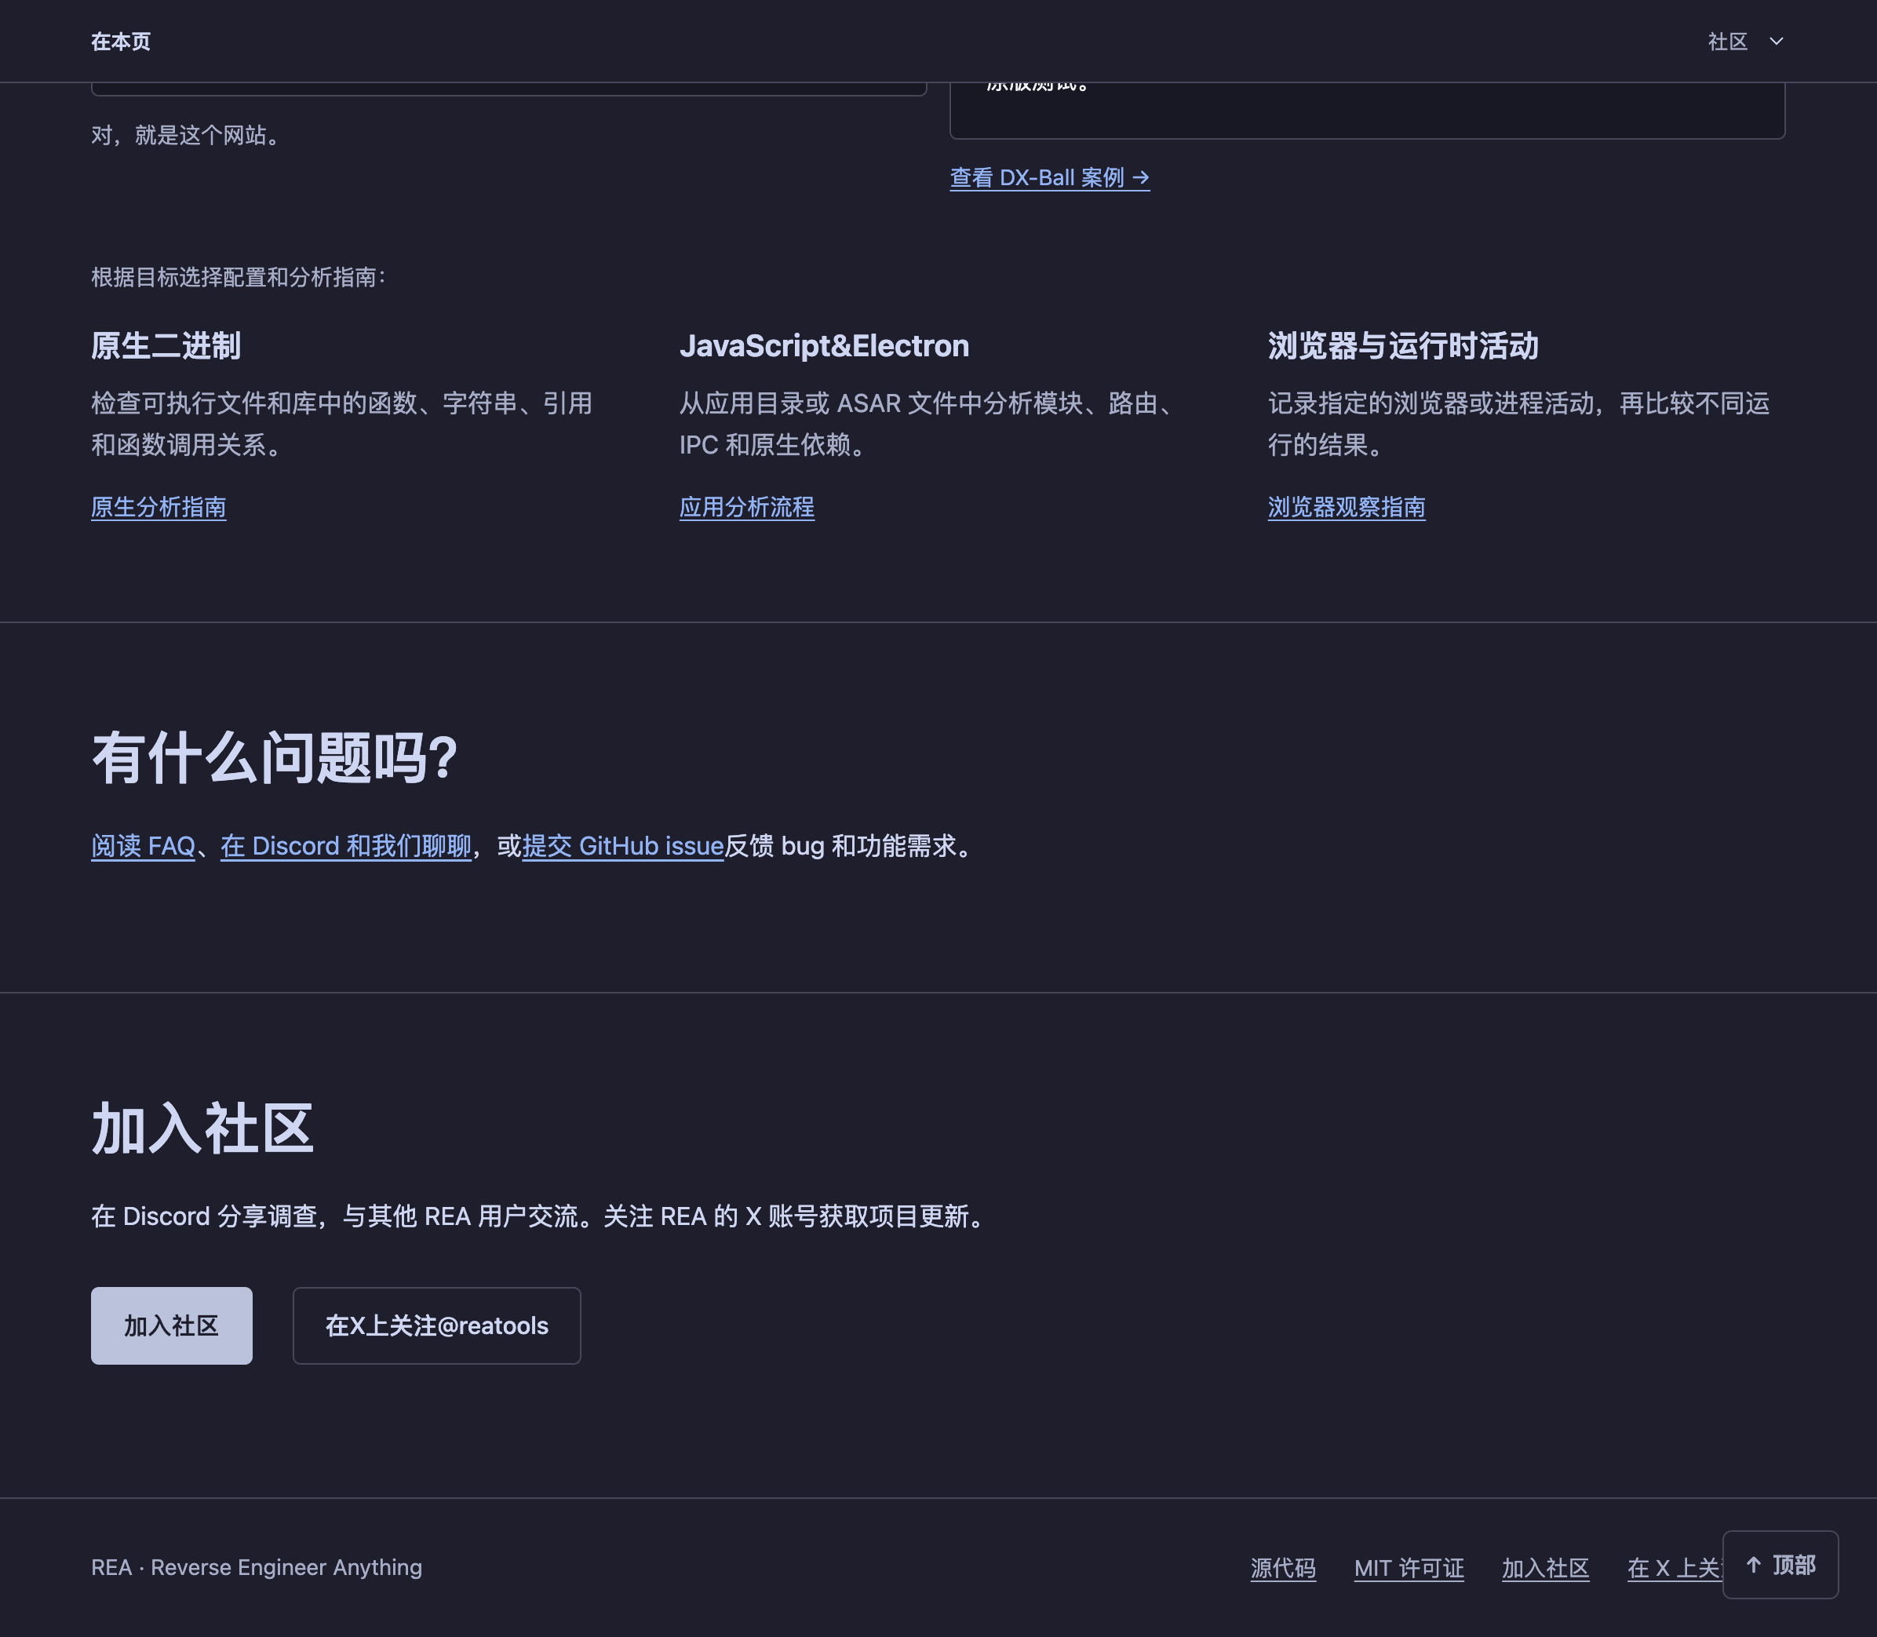Open the MIT 许可证 footer link
Viewport: 1877px width, 1637px height.
1409,1568
